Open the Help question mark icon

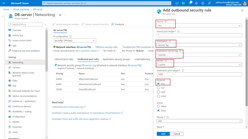[203, 3]
